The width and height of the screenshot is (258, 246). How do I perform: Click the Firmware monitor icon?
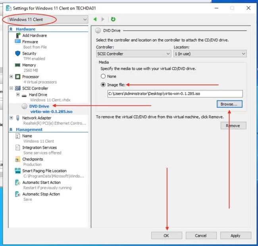(18, 41)
